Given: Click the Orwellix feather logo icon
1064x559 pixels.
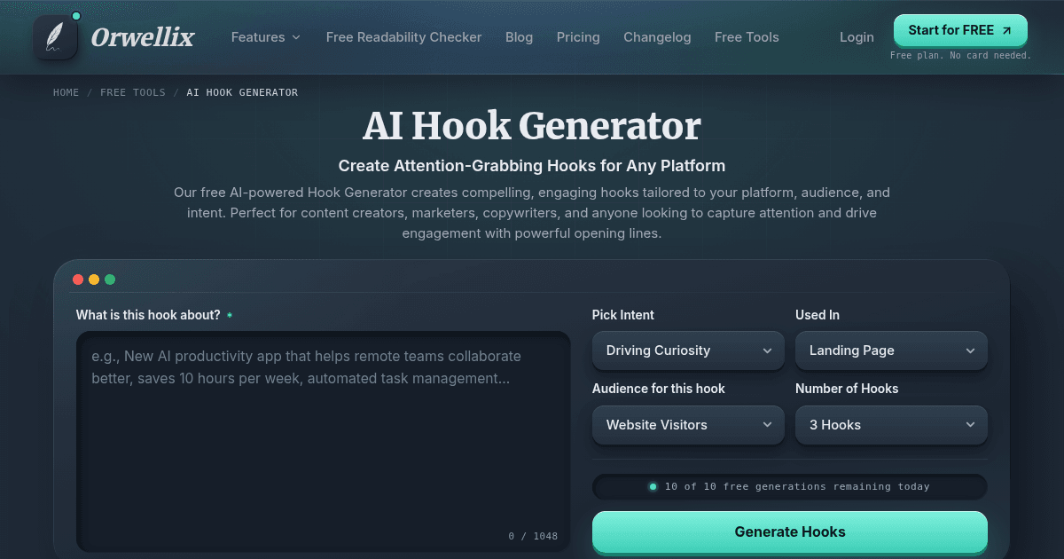Looking at the screenshot, I should tap(56, 37).
